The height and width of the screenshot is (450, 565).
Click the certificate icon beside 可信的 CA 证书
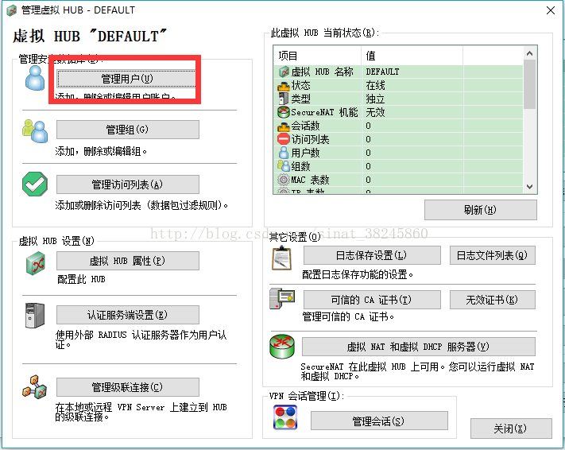282,301
